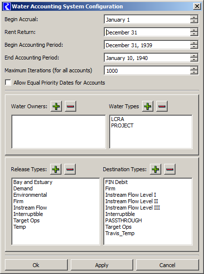
Task: Remove a Release Type with minus icon
Action: click(x=70, y=169)
